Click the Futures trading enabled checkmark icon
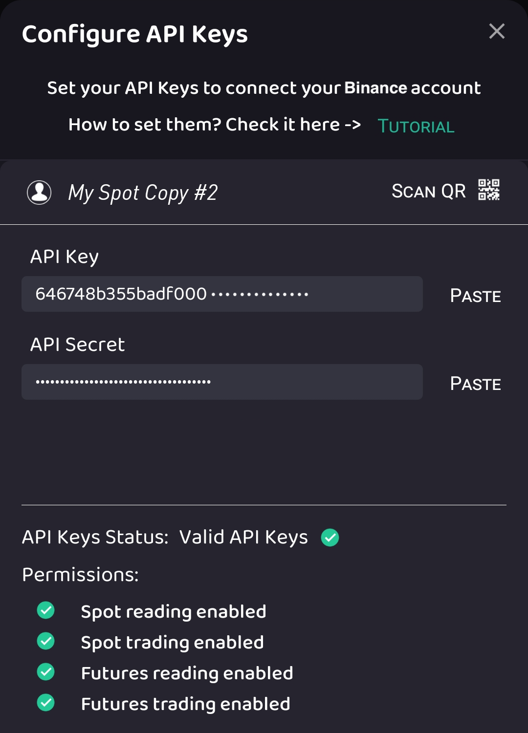This screenshot has height=733, width=528. coord(45,704)
